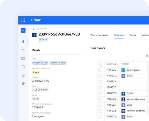This screenshot has height=121, width=149.
Task: Check the PA093214 row checkbox
Action: (x=101, y=82)
